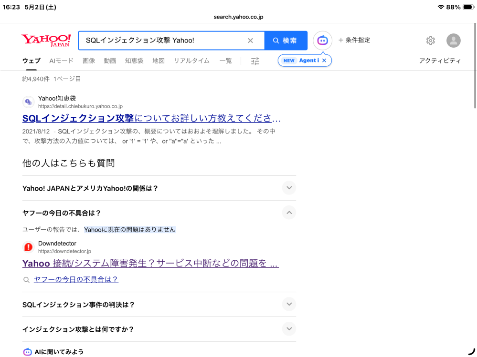Screen dimensions: 477x357
Task: Switch to 知恵袋 tab
Action: point(134,61)
